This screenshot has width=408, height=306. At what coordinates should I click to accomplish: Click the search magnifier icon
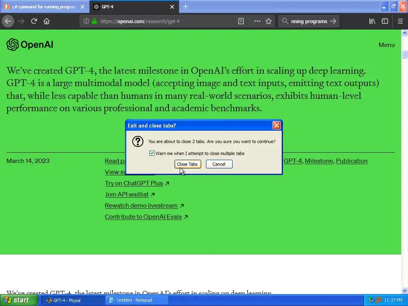click(285, 22)
